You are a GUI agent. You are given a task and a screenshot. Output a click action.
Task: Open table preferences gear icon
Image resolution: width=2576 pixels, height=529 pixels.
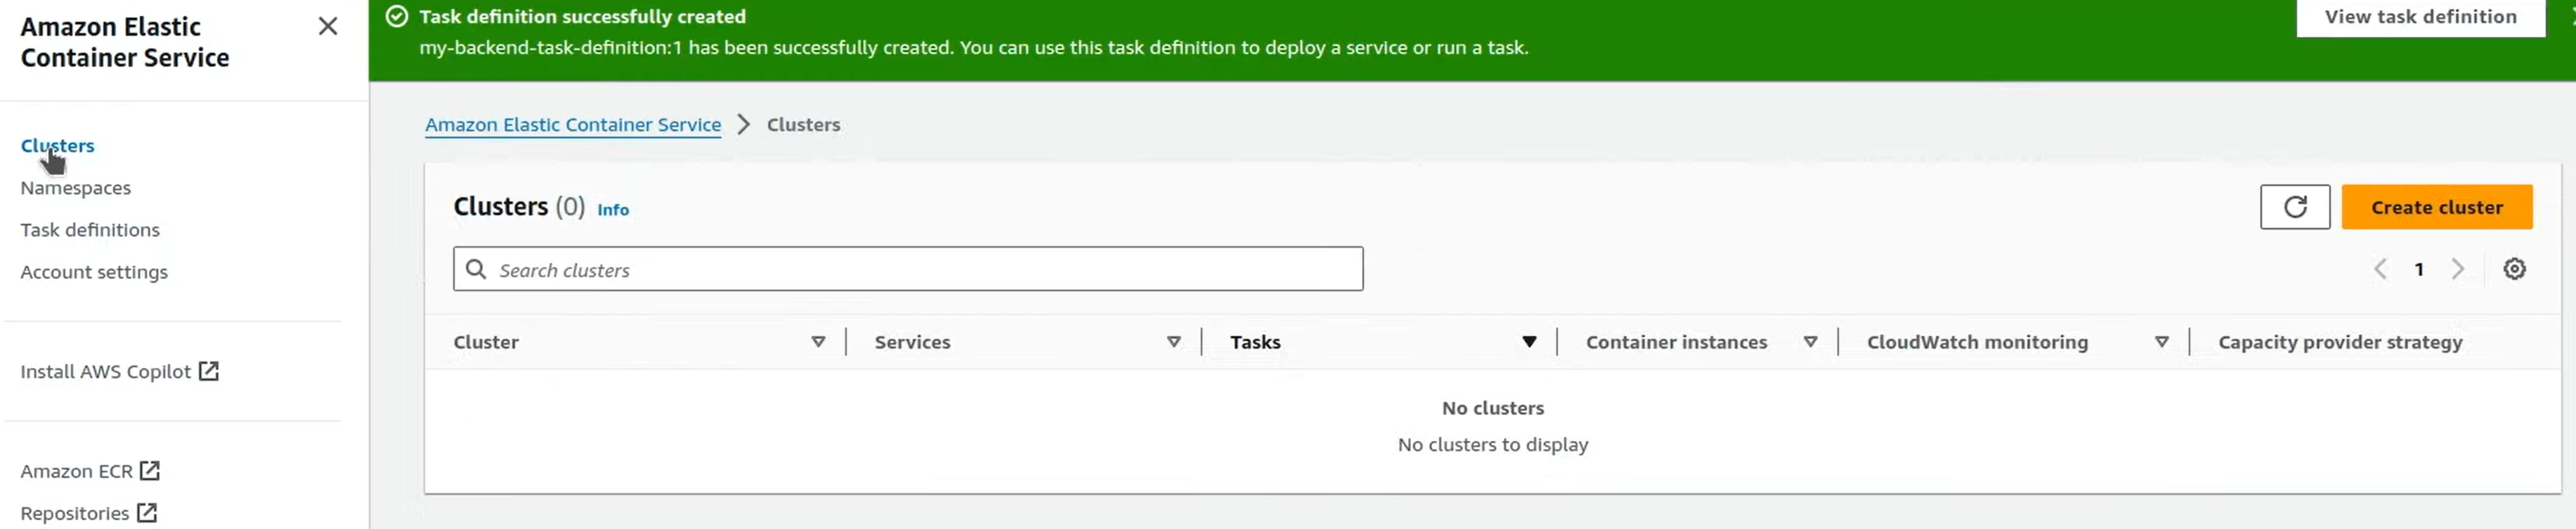2514,269
